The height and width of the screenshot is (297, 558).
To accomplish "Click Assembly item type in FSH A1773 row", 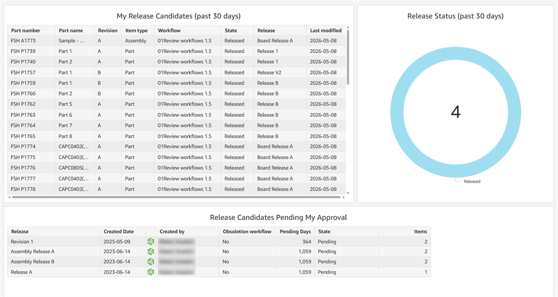I will pos(136,41).
